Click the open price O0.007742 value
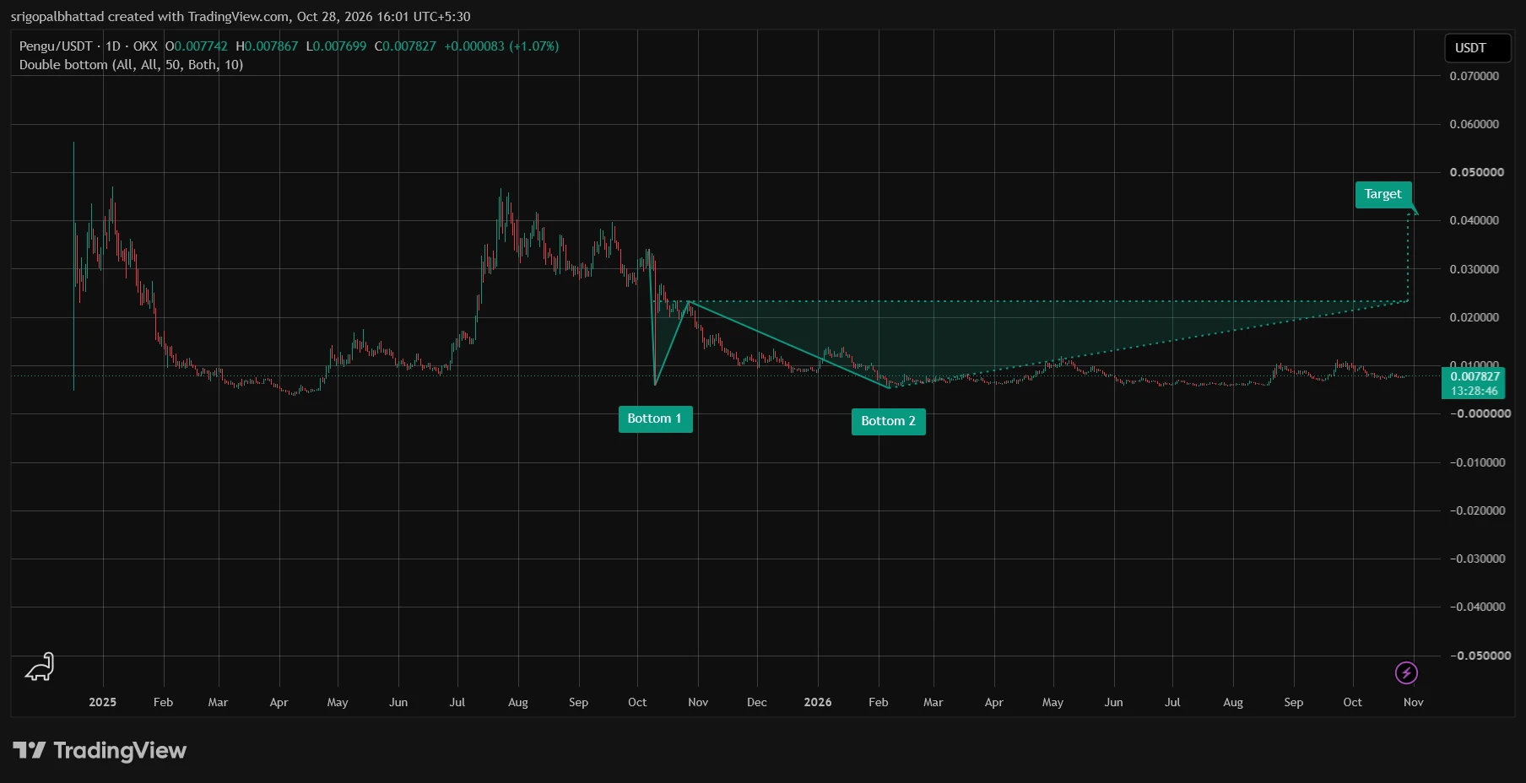Image resolution: width=1526 pixels, height=783 pixels. click(x=197, y=46)
